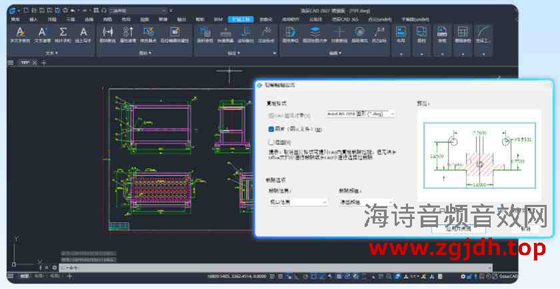Enable the unchecked bitmap checkbox in dialog
560x289 pixels.
271,142
